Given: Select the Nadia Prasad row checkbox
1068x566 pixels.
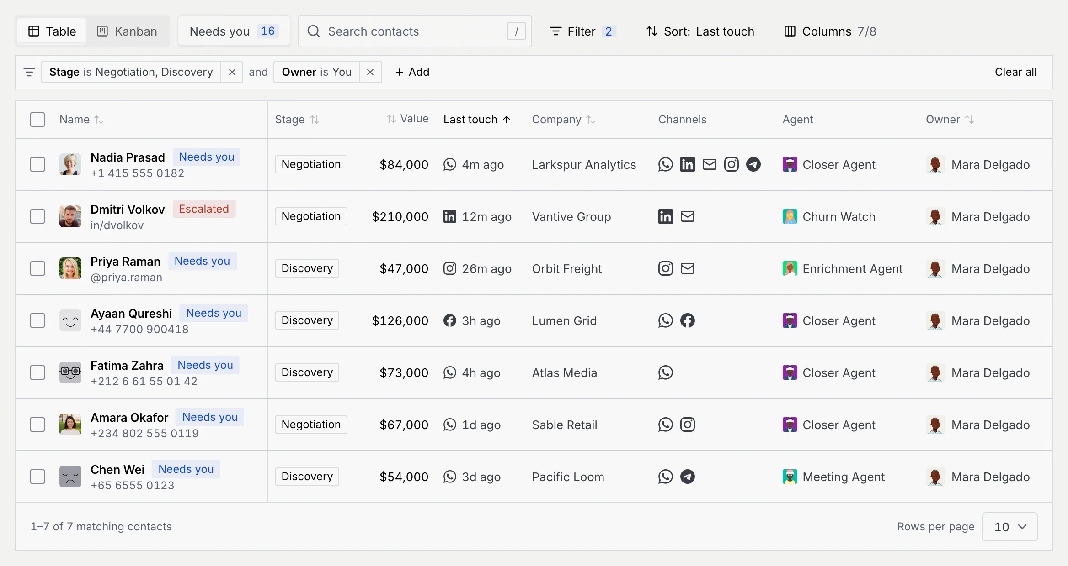Looking at the screenshot, I should 37,164.
